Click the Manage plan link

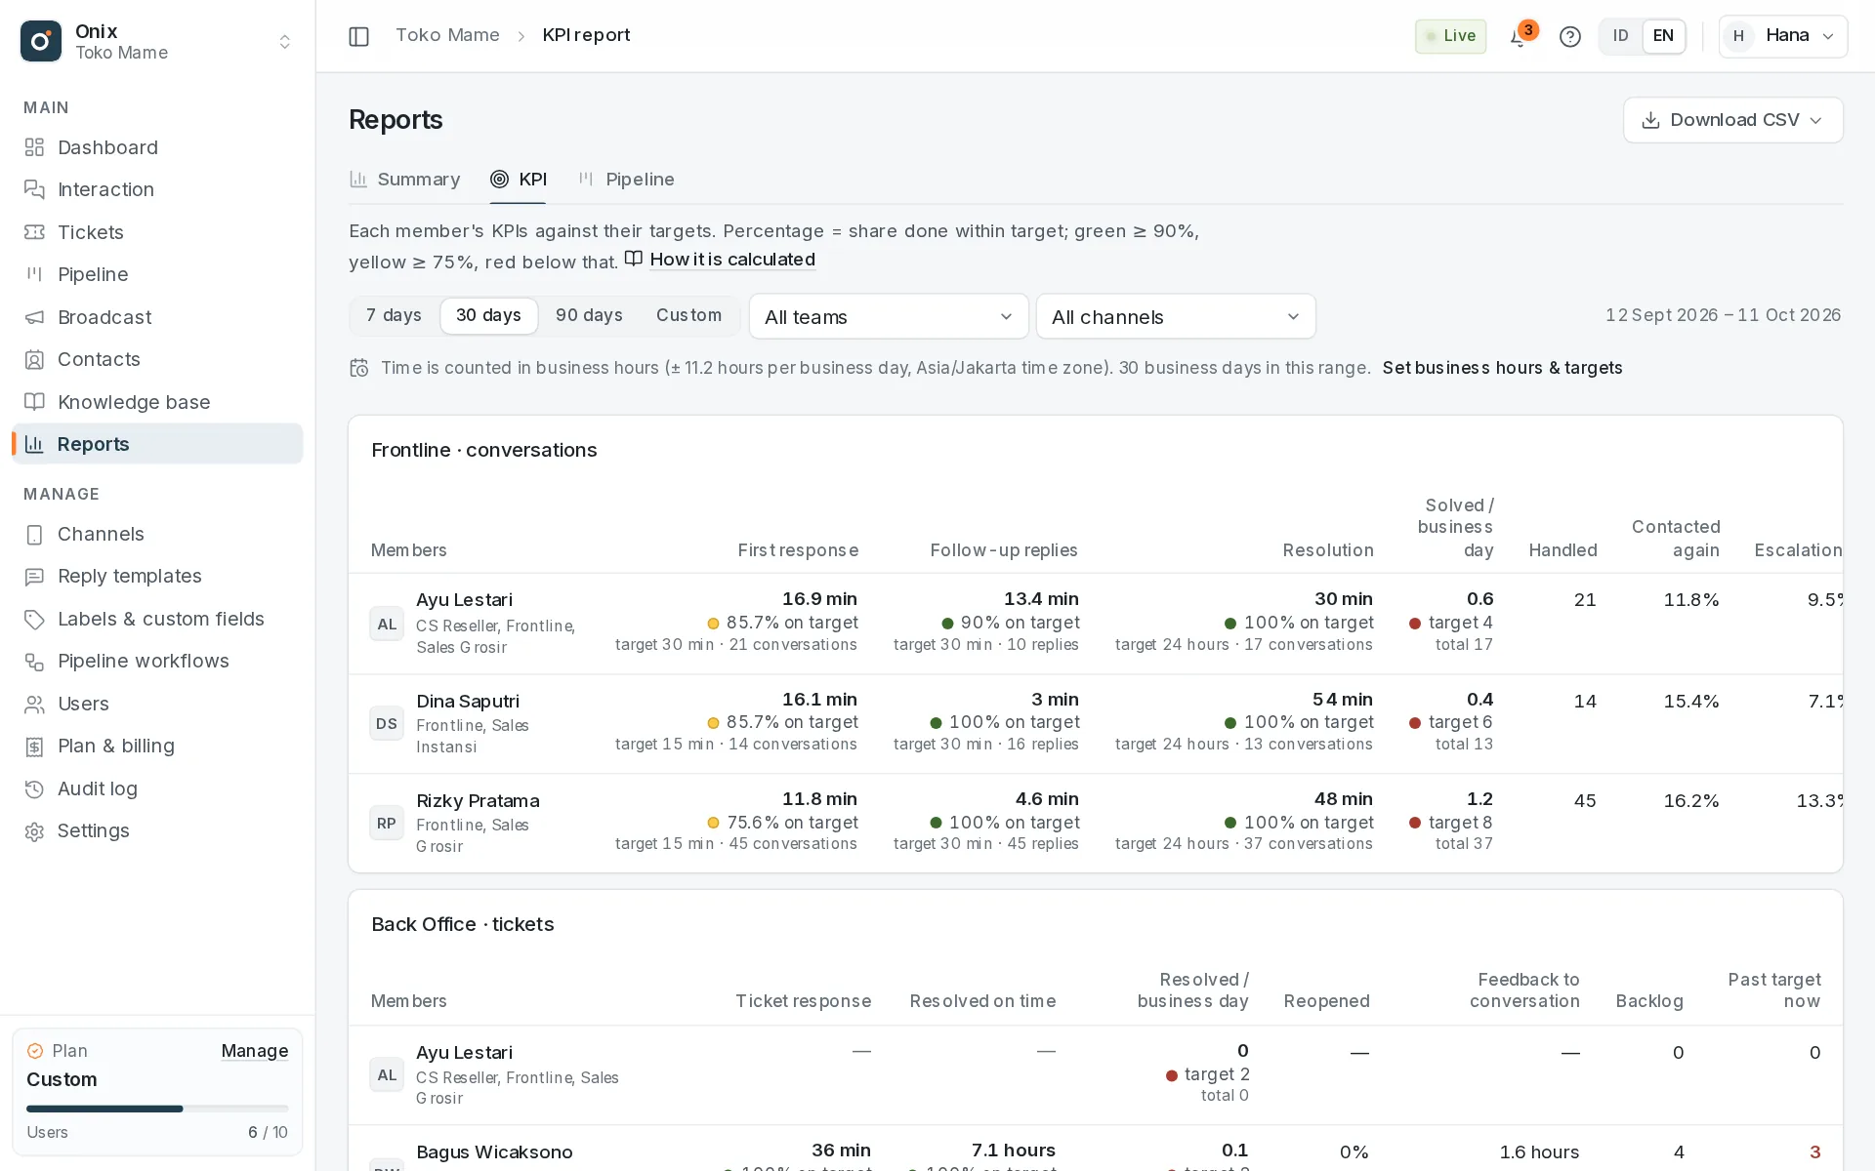tap(254, 1051)
